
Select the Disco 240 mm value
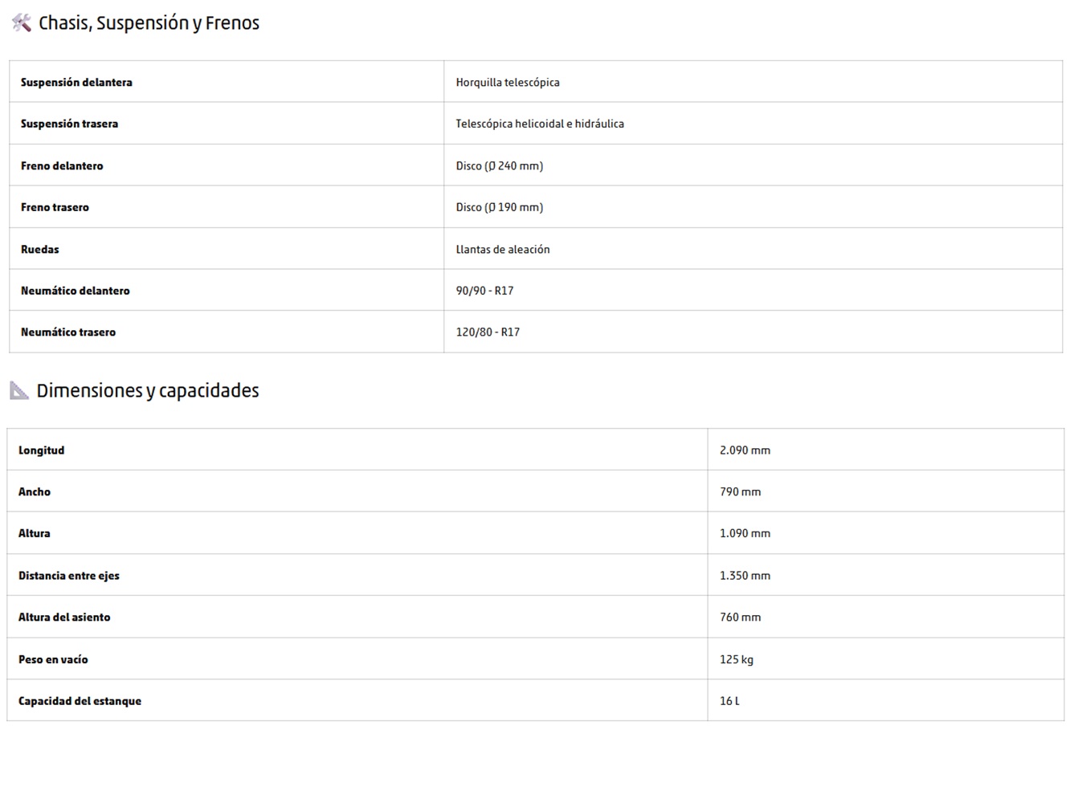500,165
